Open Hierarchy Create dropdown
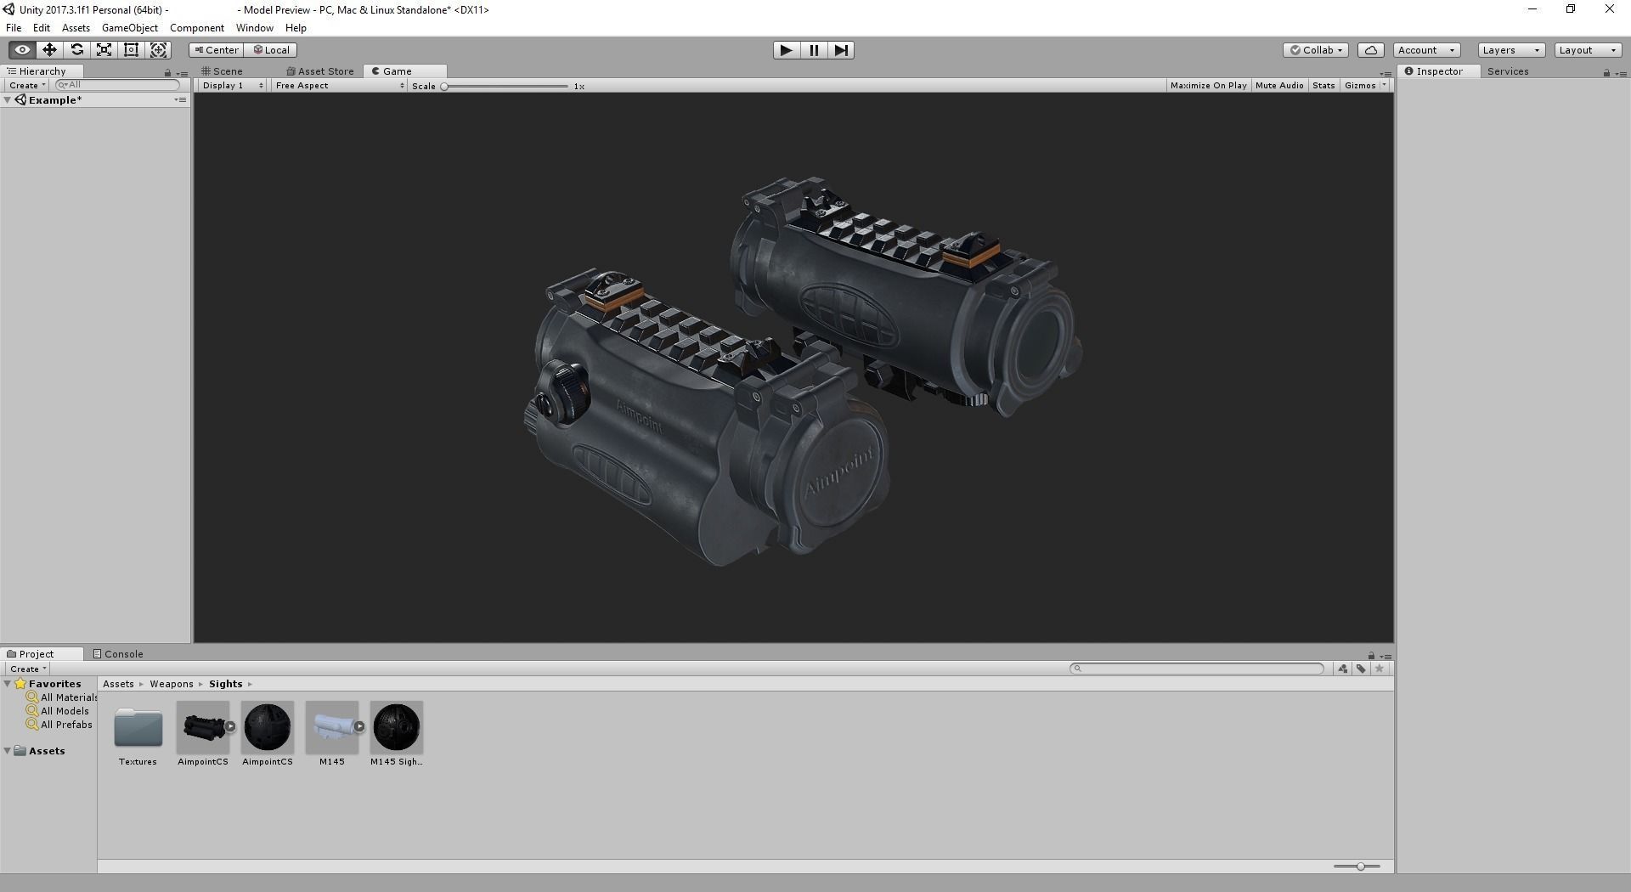 (x=27, y=86)
